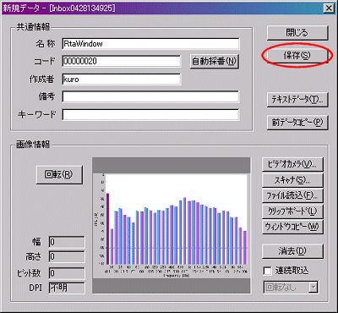Capture window with ウィンドウコピー(W) button
338x313 pixels.
point(292,226)
